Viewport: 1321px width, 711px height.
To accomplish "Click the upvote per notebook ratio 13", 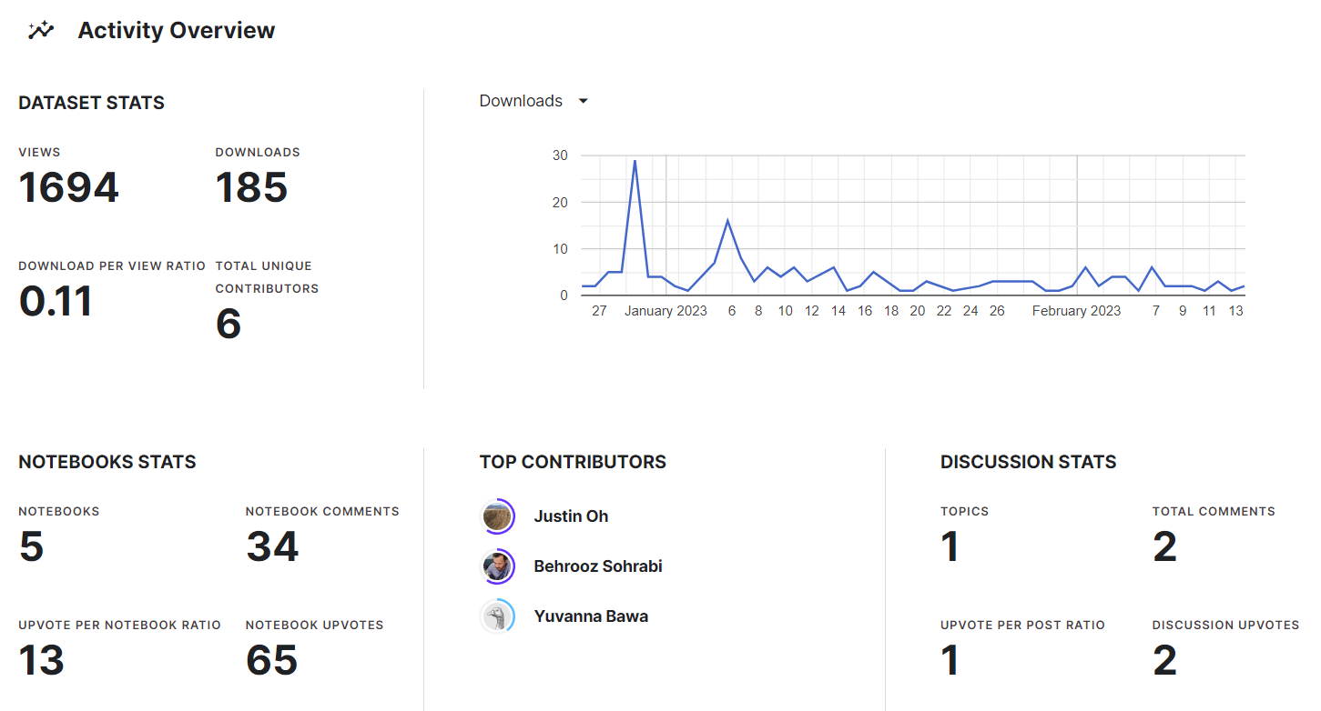I will [x=41, y=660].
